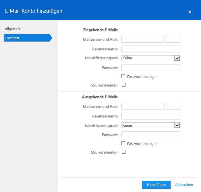
Task: Click incoming Passwort field
Action: (x=151, y=68)
